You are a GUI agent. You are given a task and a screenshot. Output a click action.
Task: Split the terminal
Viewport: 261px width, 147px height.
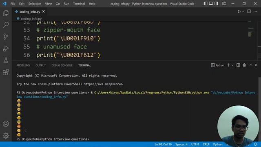(238, 65)
